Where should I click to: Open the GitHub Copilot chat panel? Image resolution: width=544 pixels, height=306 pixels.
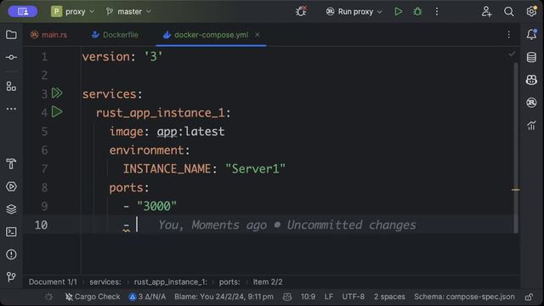531,80
